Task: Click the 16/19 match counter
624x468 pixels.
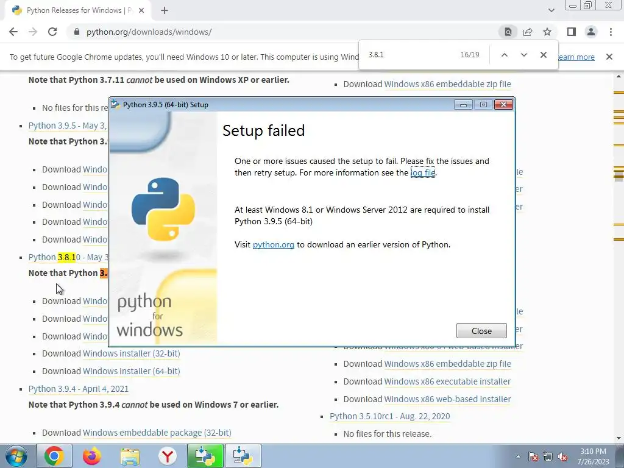Action: tap(470, 54)
